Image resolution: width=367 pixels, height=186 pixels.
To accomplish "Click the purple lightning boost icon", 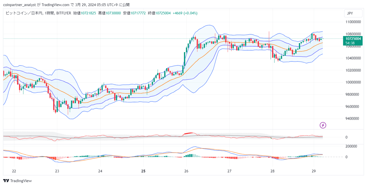I will point(323,125).
